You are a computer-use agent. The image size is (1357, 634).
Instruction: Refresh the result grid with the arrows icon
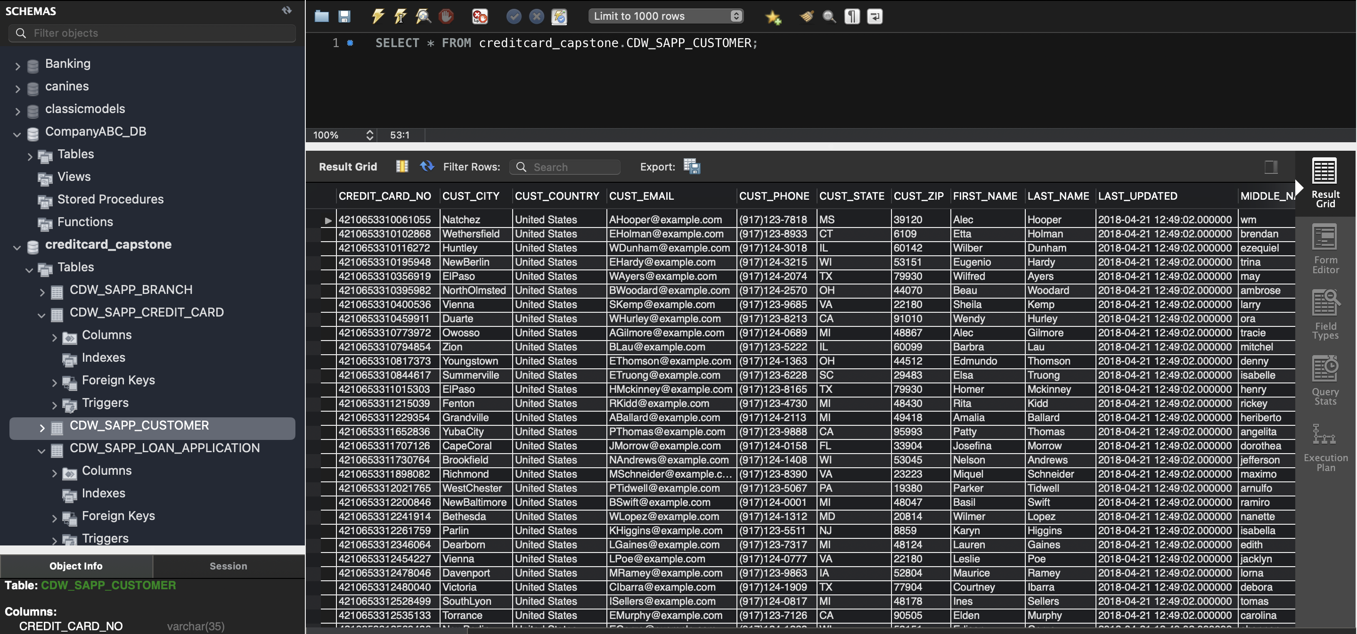[427, 166]
